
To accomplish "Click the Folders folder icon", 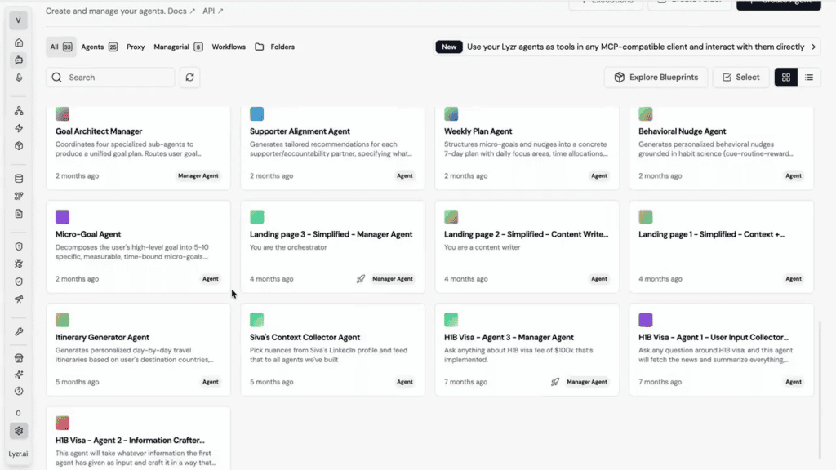I will click(259, 47).
